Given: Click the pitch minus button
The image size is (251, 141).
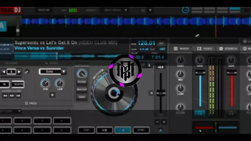Looking at the screenshot, I should tap(157, 122).
